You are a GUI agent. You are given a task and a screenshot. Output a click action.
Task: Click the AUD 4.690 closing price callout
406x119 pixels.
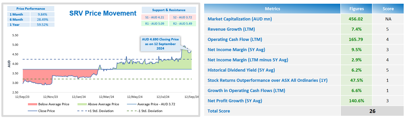tap(160, 44)
